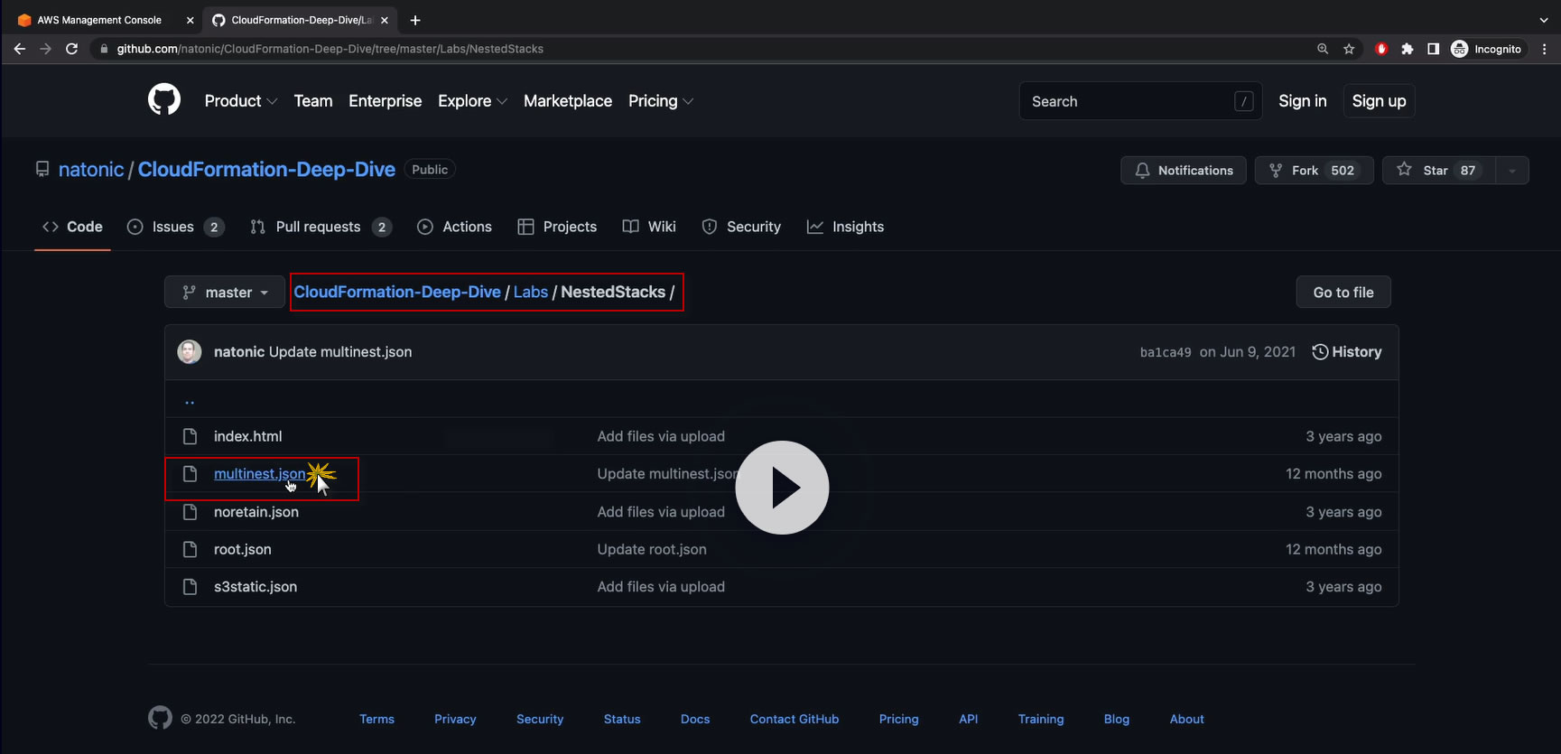
Task: Click the footer GitHub logo
Action: pyautogui.click(x=160, y=718)
